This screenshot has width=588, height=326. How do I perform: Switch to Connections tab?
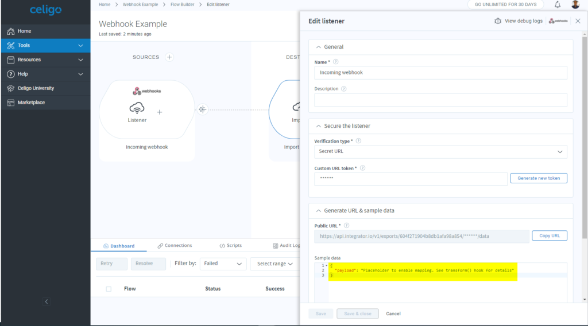[x=175, y=246]
